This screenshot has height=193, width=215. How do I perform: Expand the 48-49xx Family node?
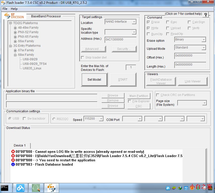coord(15,28)
